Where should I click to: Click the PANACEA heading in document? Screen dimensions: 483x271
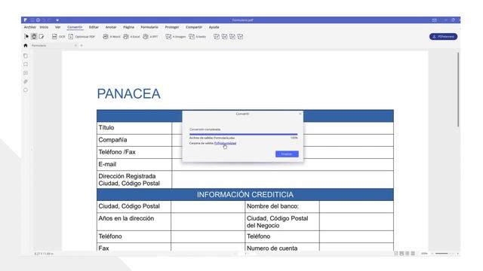(x=129, y=93)
